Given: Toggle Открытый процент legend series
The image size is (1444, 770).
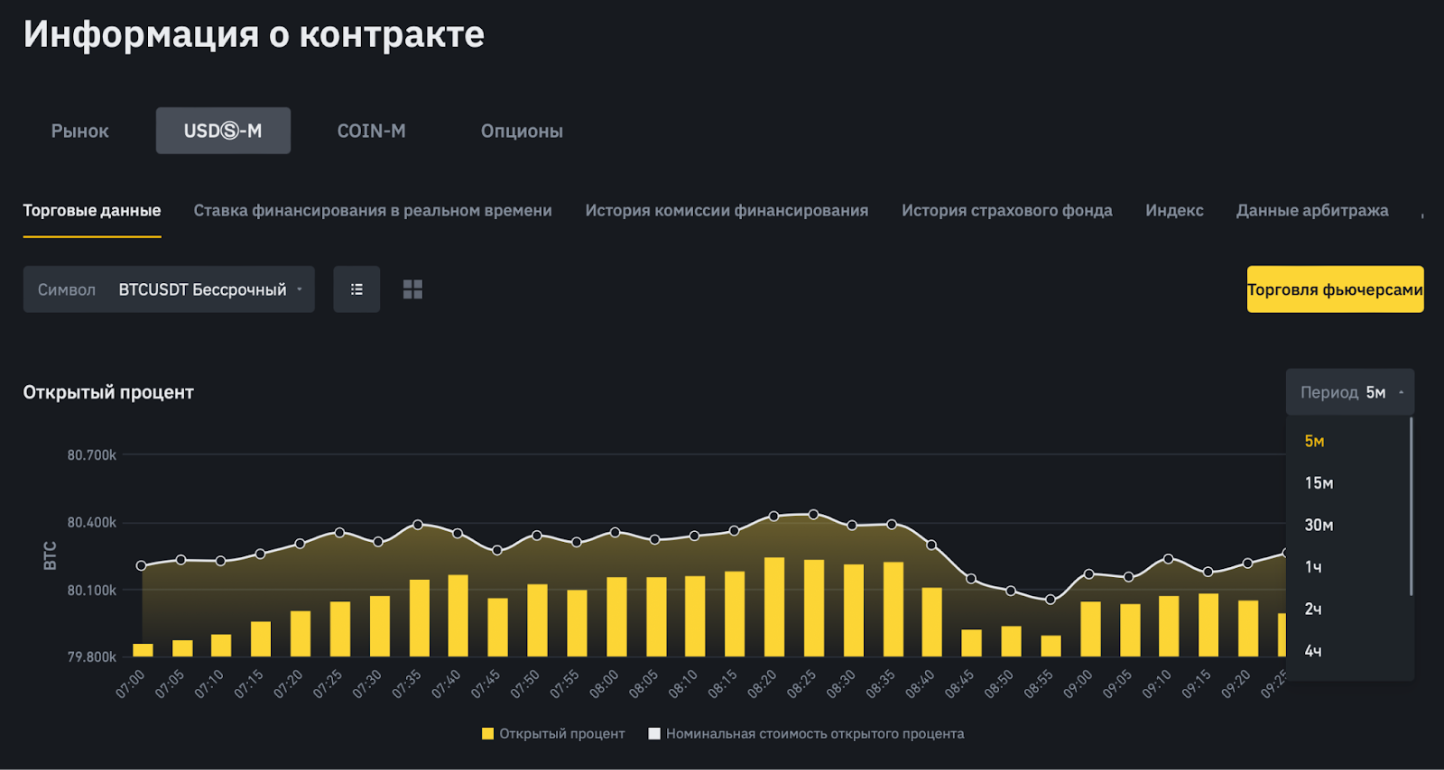Looking at the screenshot, I should click(553, 734).
